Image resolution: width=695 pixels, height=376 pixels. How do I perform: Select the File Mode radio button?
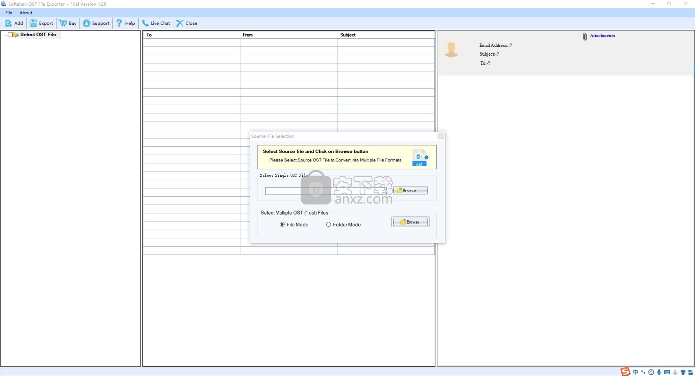282,224
